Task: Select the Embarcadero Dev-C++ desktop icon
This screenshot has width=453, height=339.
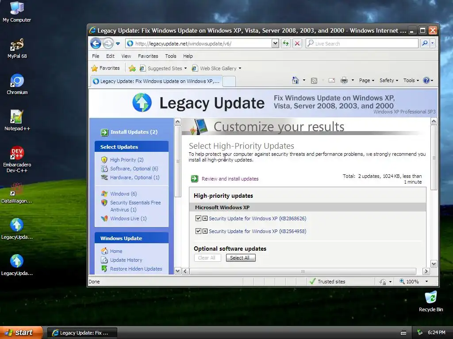Action: [17, 159]
